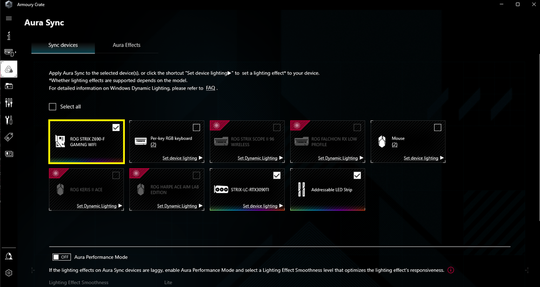Check ROG STRIX SCOPE II 96 WIRELESS checkbox
The width and height of the screenshot is (540, 287).
(277, 127)
